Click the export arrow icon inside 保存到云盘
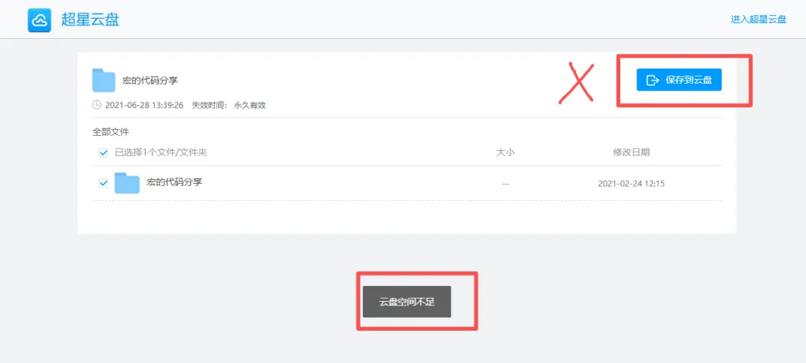This screenshot has height=363, width=806. tap(653, 80)
